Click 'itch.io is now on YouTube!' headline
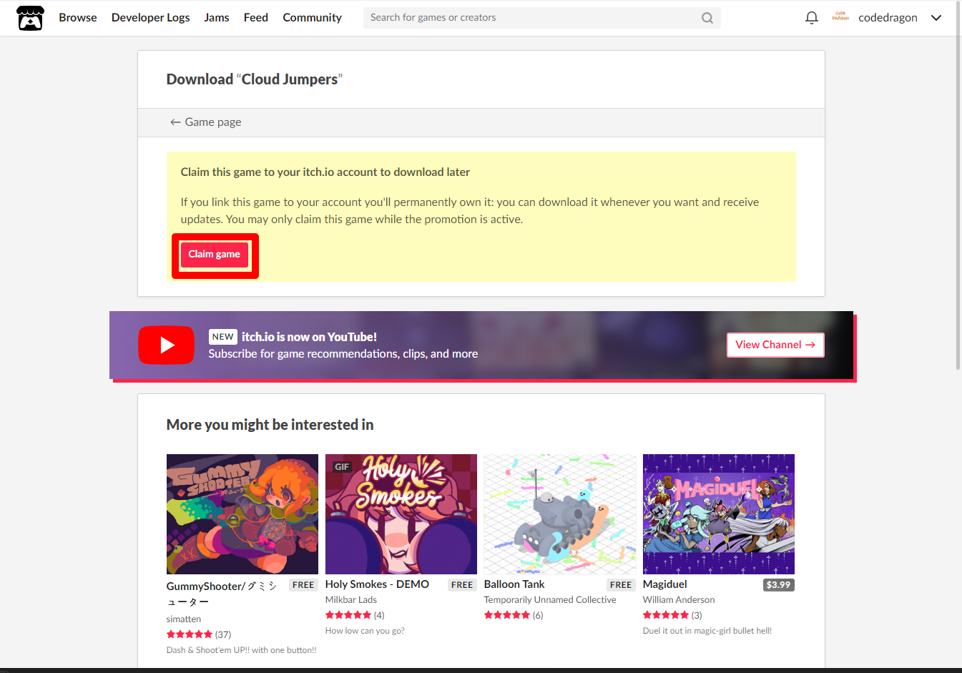The height and width of the screenshot is (673, 962). [309, 337]
